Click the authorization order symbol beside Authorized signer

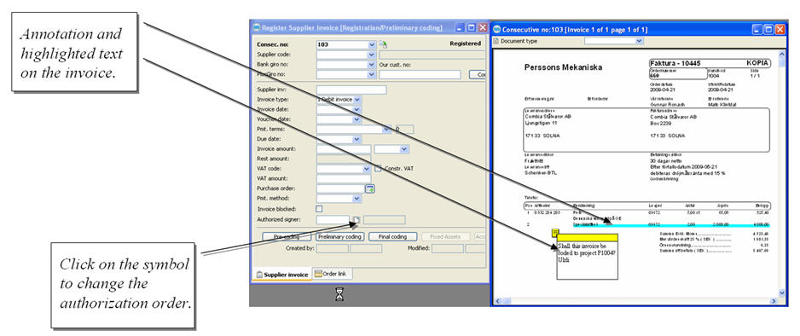click(x=357, y=220)
